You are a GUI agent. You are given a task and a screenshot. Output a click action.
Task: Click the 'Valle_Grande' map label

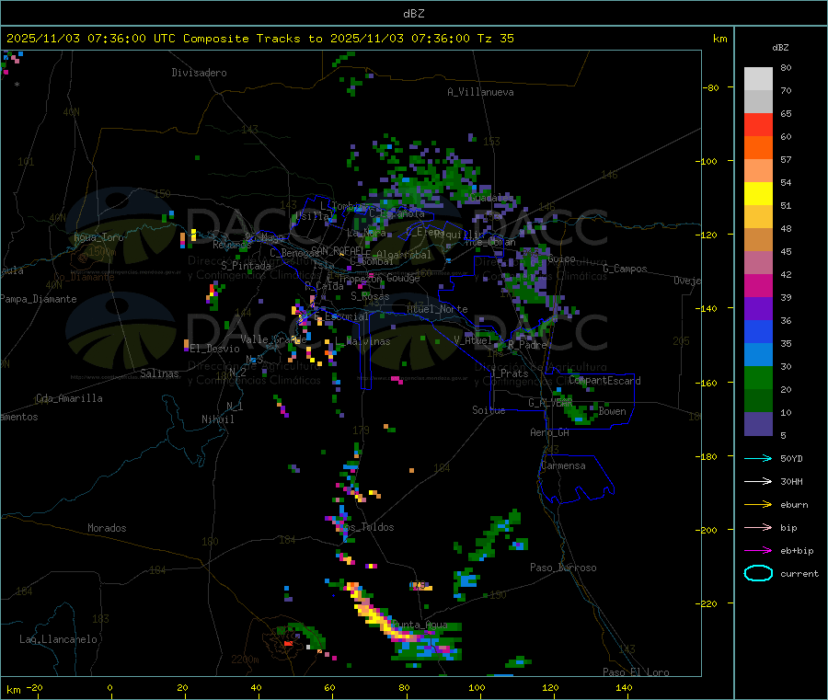[x=273, y=339]
